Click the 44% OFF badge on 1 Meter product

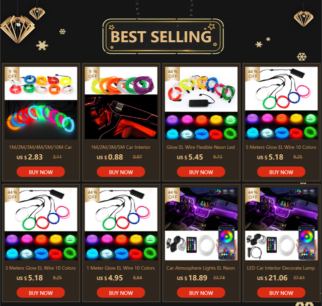point(92,195)
